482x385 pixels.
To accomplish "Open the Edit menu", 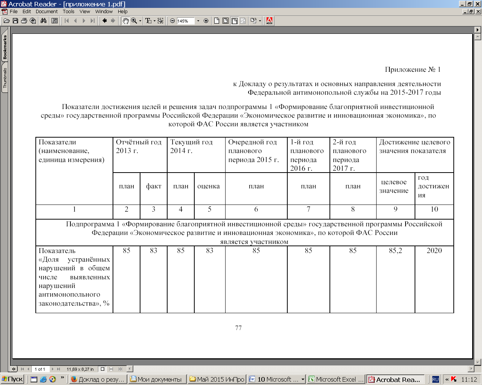I will point(27,12).
